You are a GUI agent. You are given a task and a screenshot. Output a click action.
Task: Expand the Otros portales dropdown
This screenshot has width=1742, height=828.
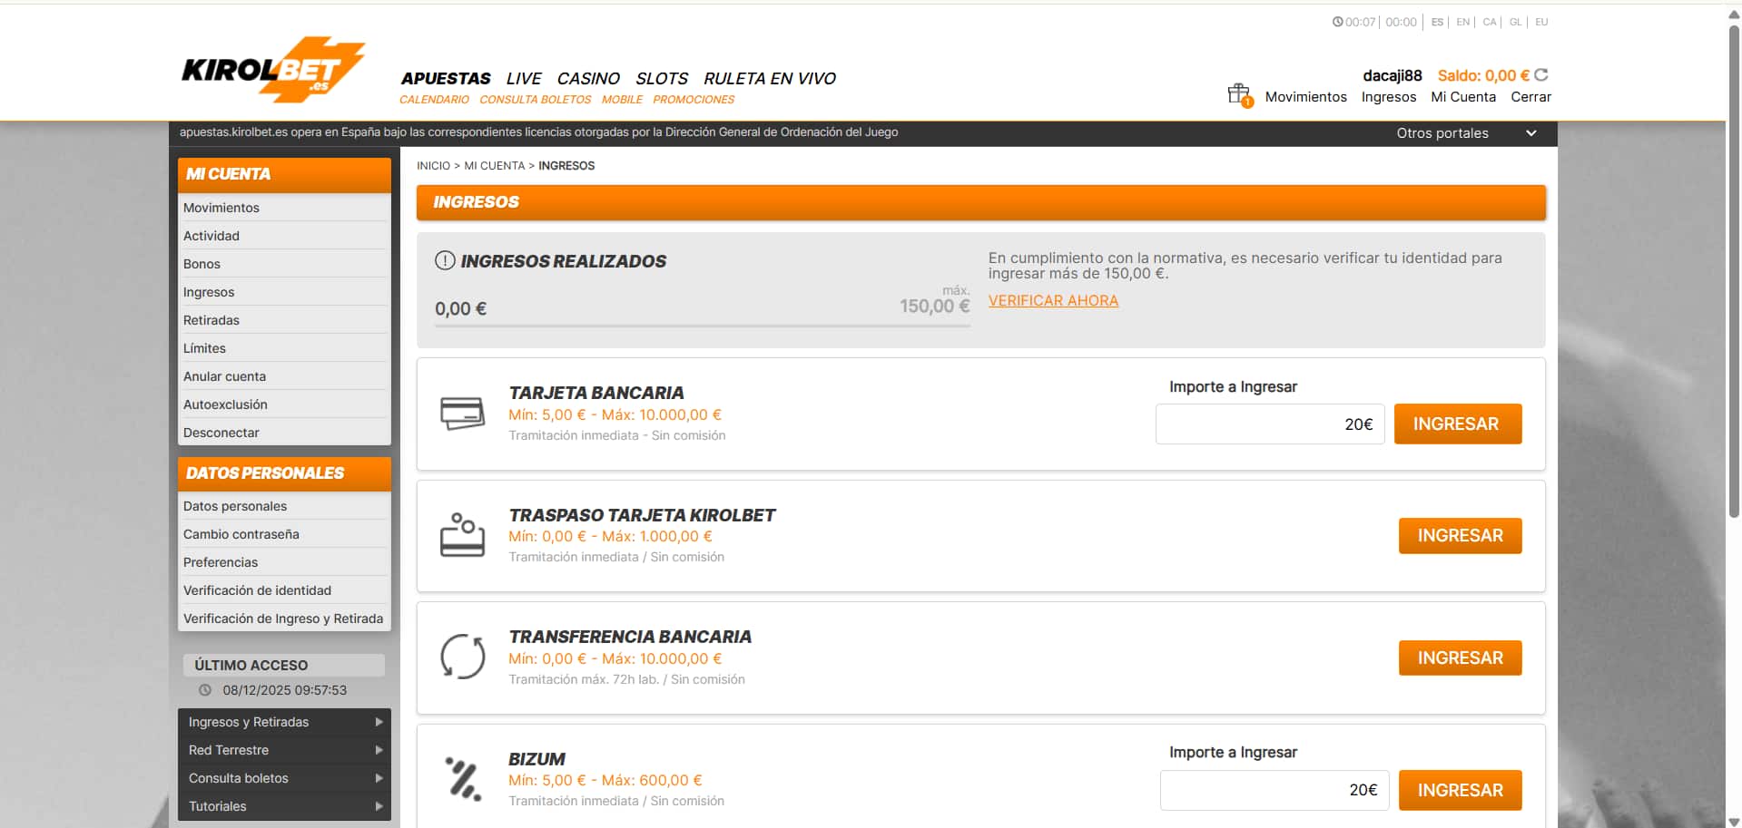pyautogui.click(x=1530, y=133)
